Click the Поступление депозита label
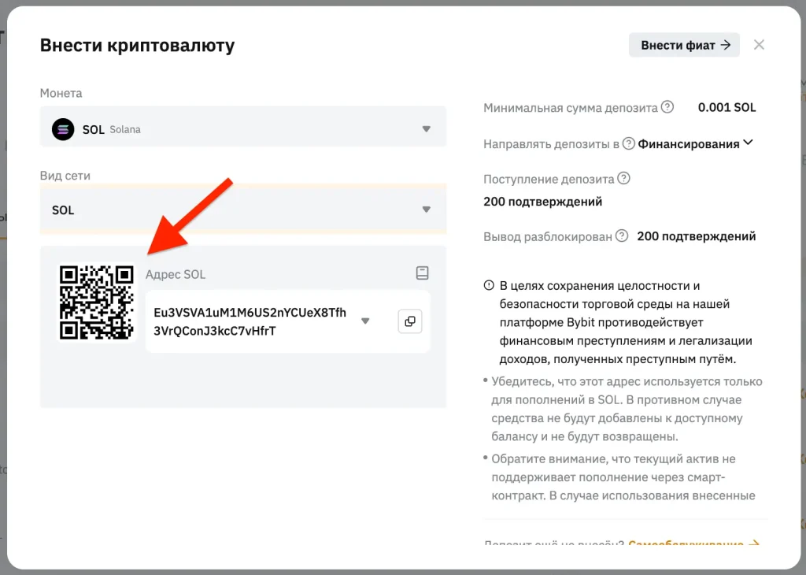The image size is (806, 575). pos(549,180)
